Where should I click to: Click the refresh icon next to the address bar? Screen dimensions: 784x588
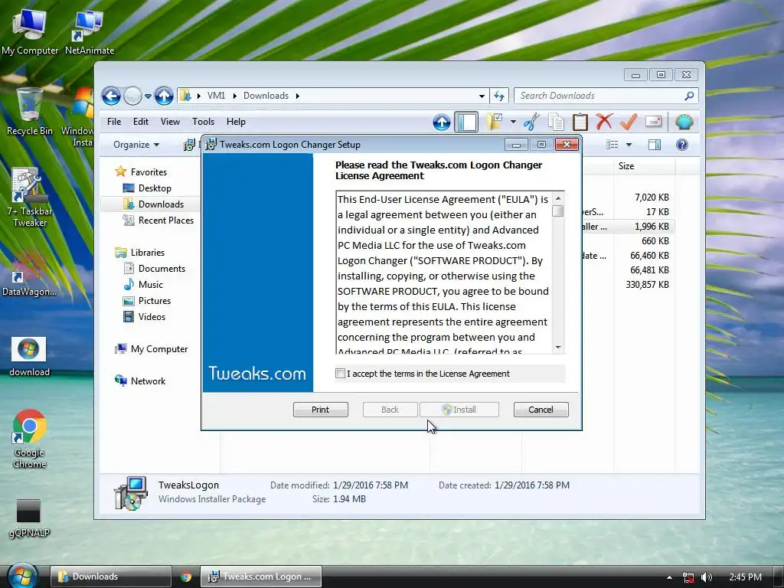click(x=499, y=96)
